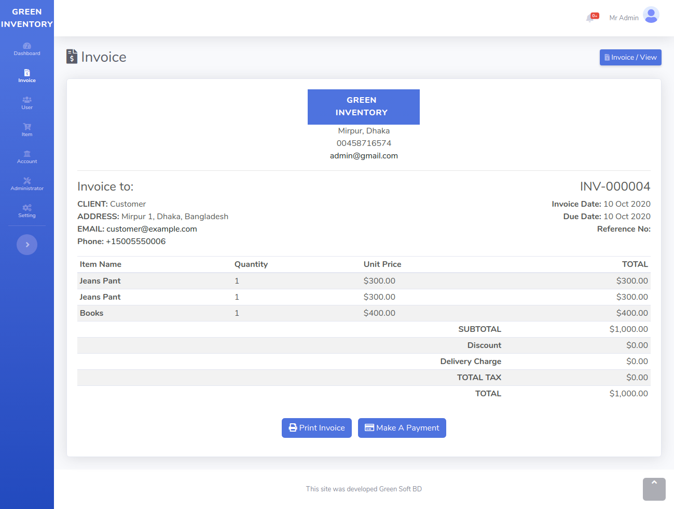The height and width of the screenshot is (509, 674).
Task: Click the User group icon in sidebar
Action: tap(27, 100)
